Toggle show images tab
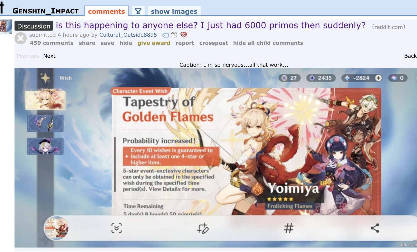This screenshot has height=252, width=417. tap(174, 11)
